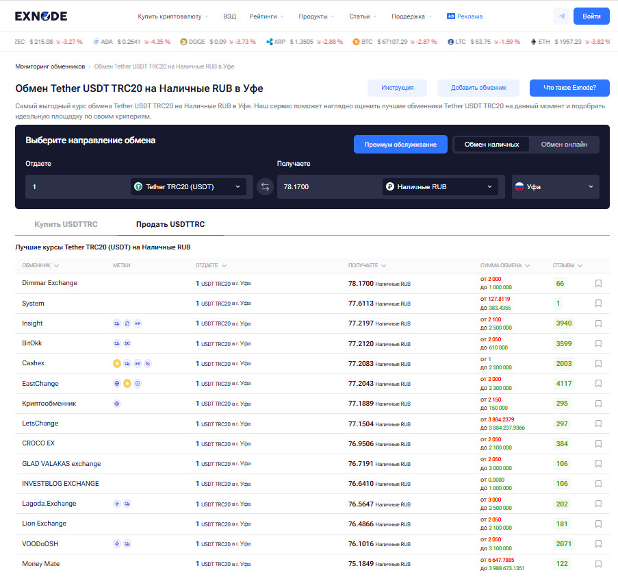Click the globe badge in EastChange row
This screenshot has height=577, width=618.
tap(116, 383)
